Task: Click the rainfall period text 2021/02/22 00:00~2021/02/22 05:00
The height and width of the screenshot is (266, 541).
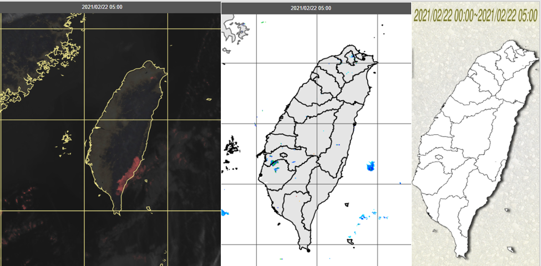Action: (x=476, y=16)
